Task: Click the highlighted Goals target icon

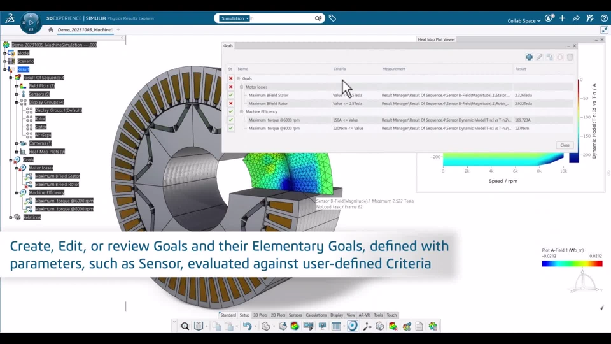Action: (x=353, y=326)
